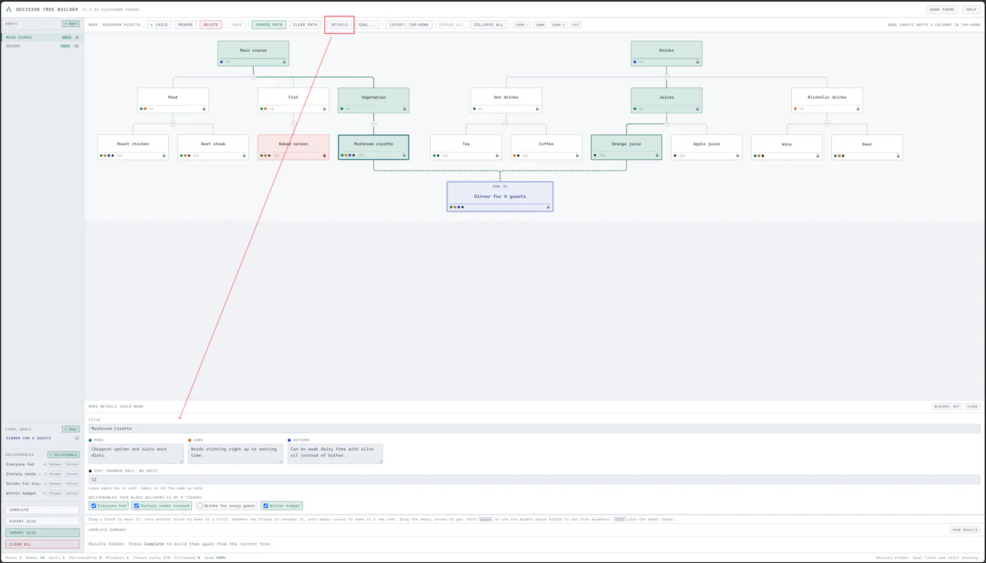Collapse children under Meat node
The image size is (986, 563).
tap(173, 124)
